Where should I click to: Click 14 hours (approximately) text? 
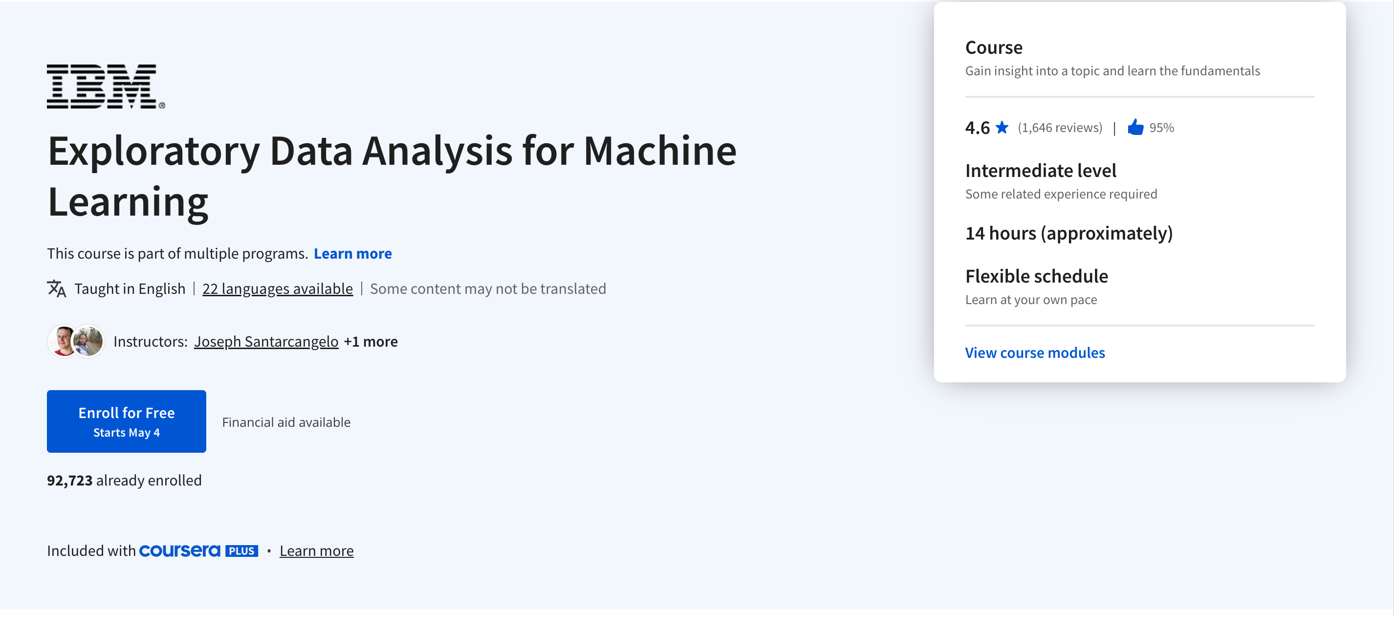1069,233
